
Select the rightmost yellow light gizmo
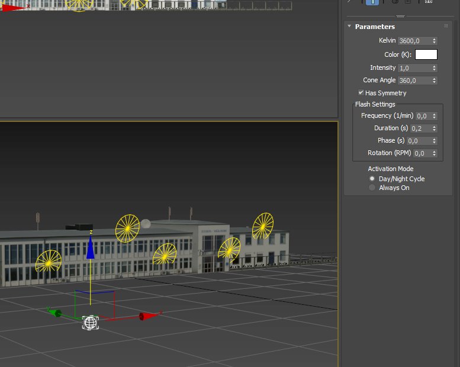tap(262, 226)
